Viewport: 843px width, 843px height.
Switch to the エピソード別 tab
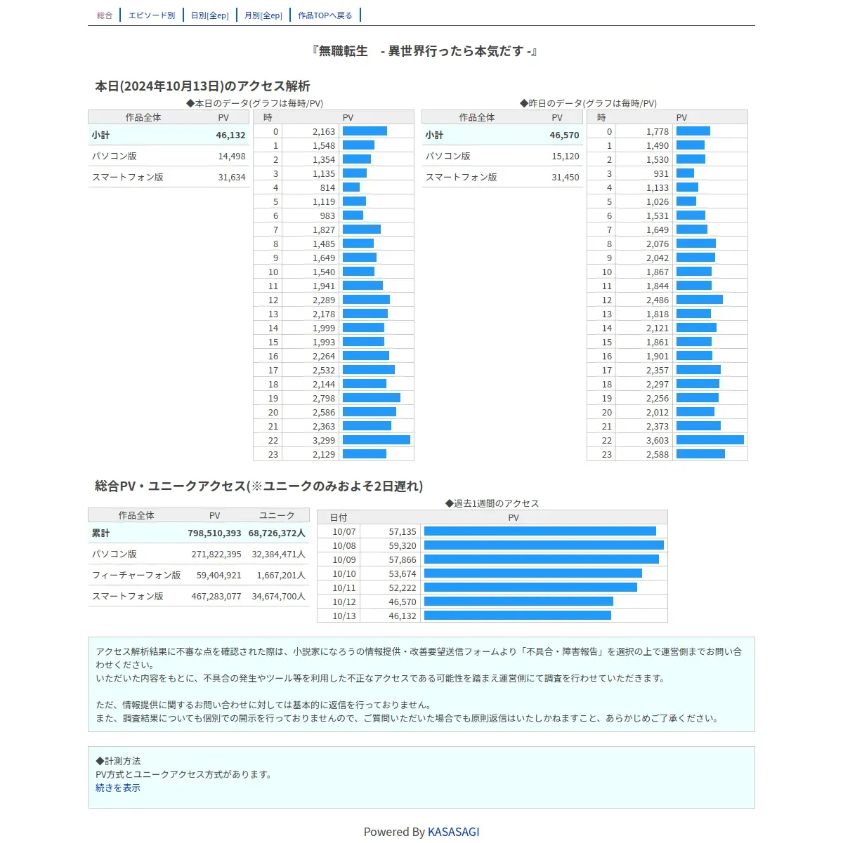[152, 15]
